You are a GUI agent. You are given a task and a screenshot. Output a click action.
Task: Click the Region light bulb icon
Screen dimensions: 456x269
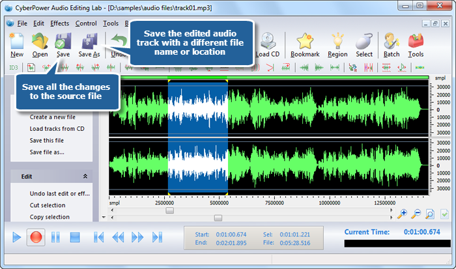click(337, 41)
